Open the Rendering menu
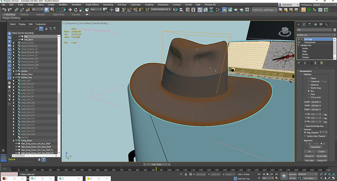This screenshot has width=337, height=181. 108,4
